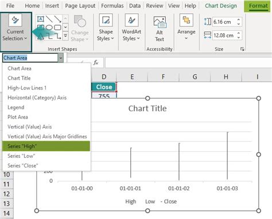Open Shape Styles gallery
The height and width of the screenshot is (219, 272).
[x=106, y=28]
